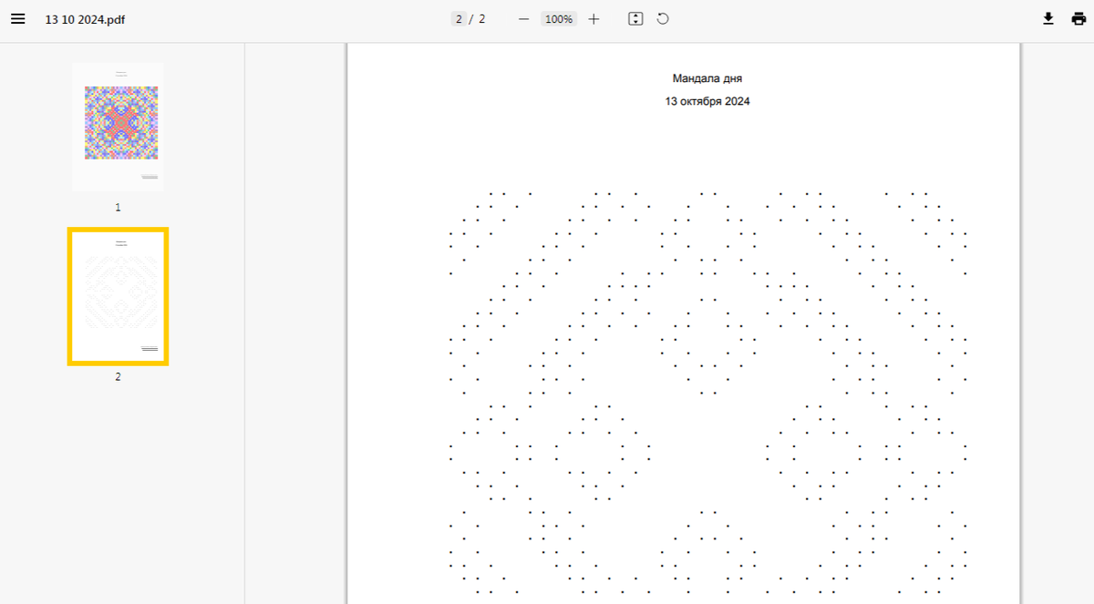Rotate the document counterclockwise
The width and height of the screenshot is (1094, 604).
(663, 19)
